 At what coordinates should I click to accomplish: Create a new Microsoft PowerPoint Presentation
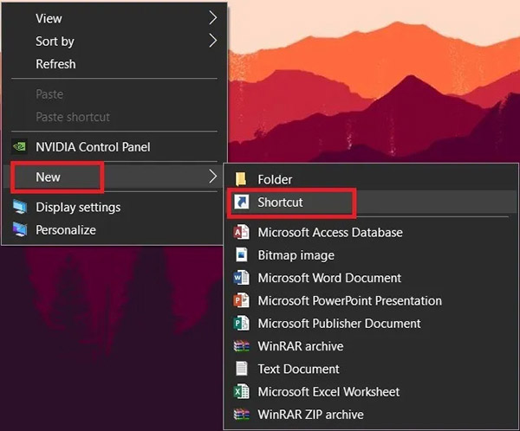coord(371,300)
